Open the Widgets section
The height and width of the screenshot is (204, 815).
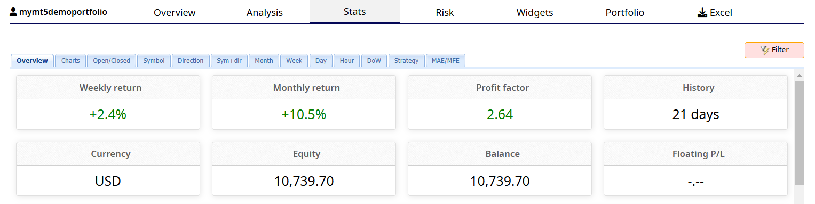point(535,12)
